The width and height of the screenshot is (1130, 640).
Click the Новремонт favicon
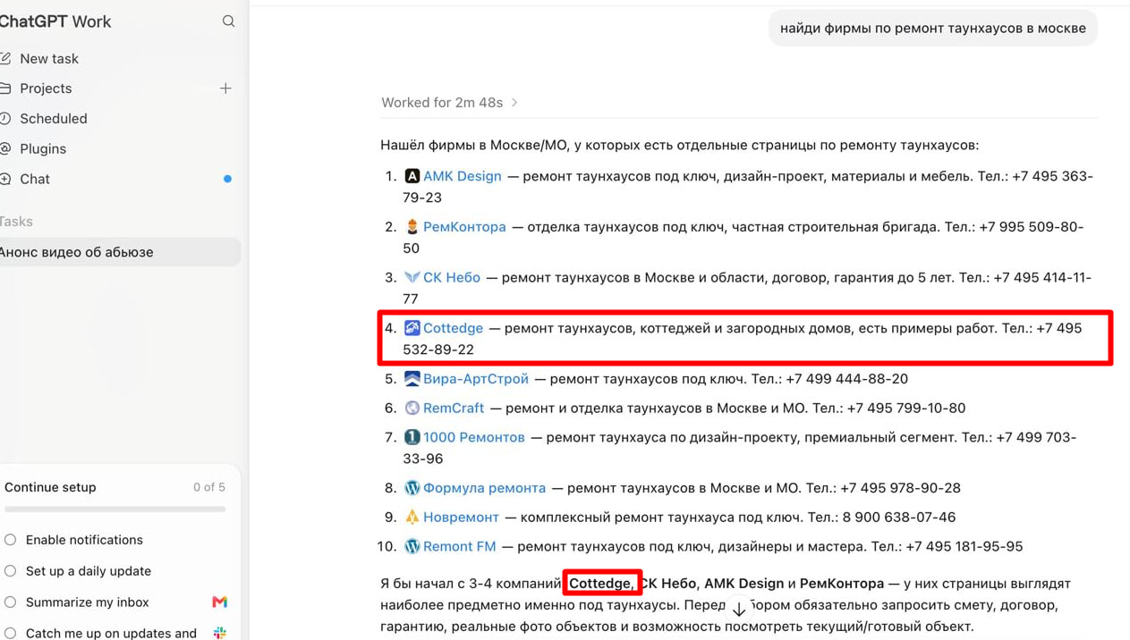[412, 517]
